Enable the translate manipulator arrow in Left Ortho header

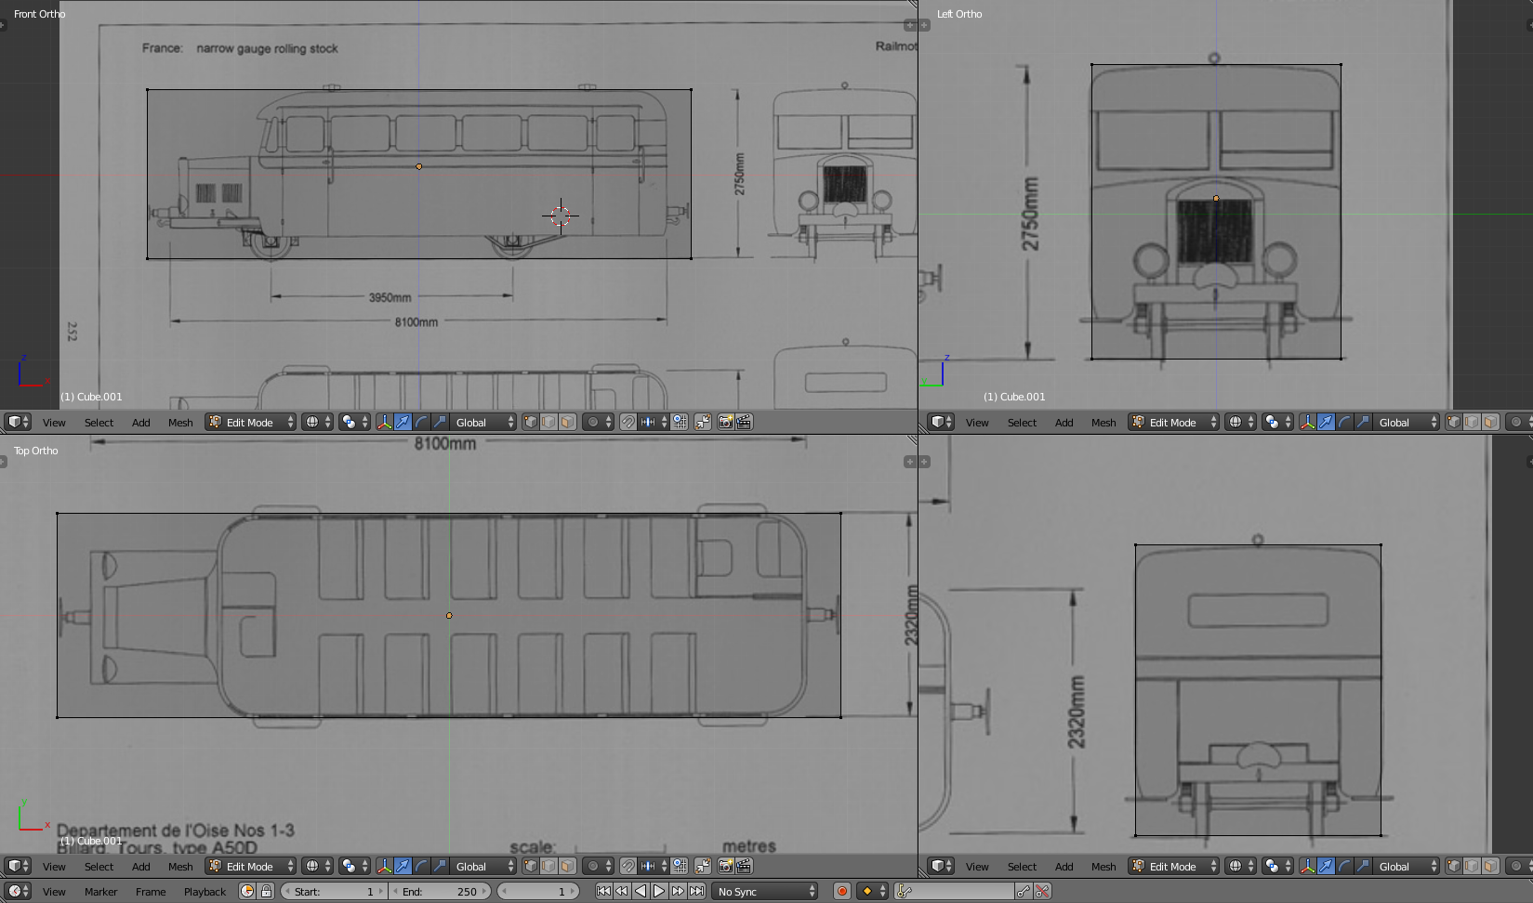click(x=1326, y=422)
